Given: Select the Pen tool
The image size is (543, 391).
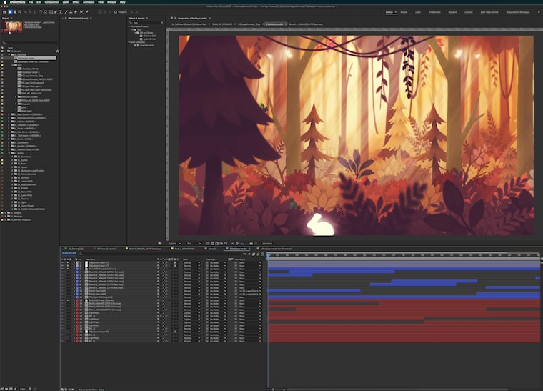Looking at the screenshot, I should [x=56, y=11].
